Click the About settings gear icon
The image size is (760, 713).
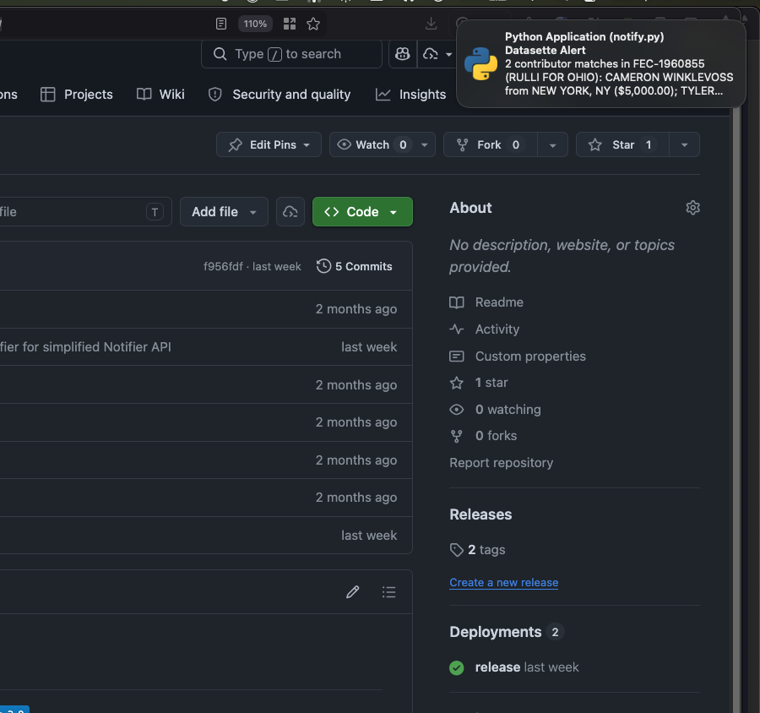(692, 208)
